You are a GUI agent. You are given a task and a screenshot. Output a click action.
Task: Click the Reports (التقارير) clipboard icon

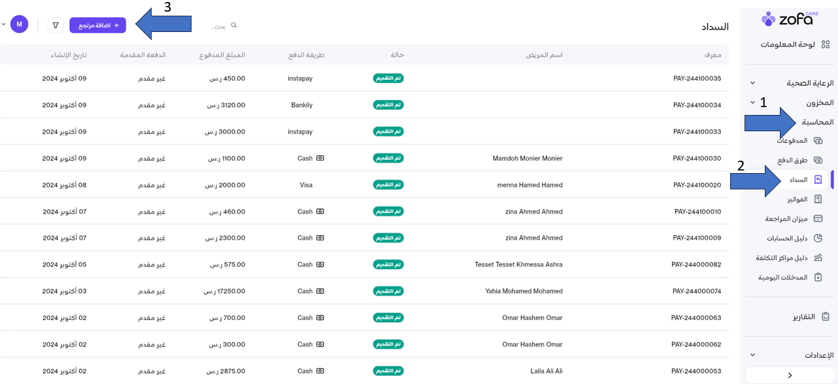click(826, 317)
